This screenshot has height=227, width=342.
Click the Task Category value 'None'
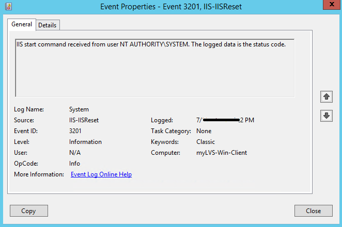(204, 131)
